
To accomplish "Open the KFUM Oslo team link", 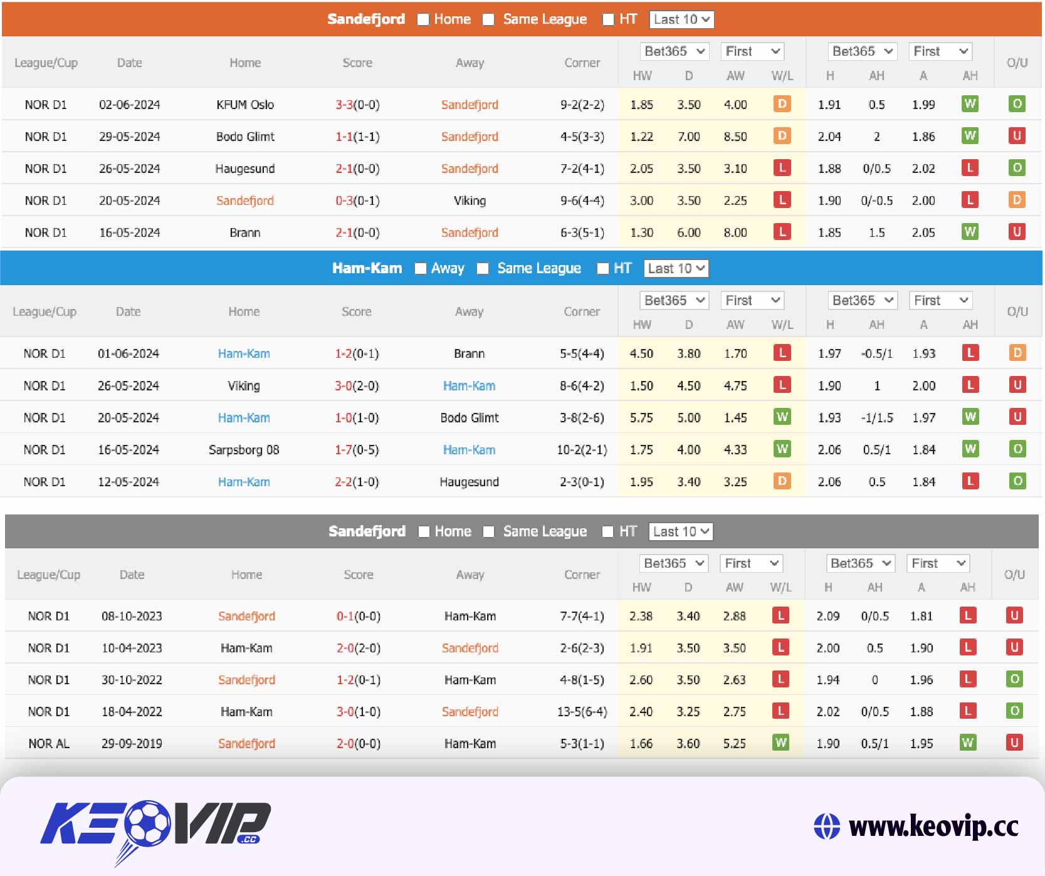I will click(245, 105).
